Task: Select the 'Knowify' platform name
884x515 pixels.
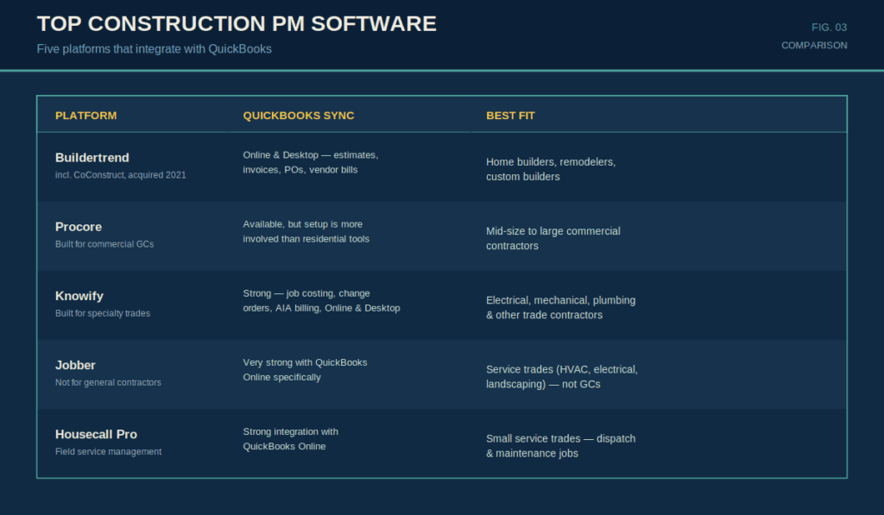Action: pyautogui.click(x=79, y=297)
